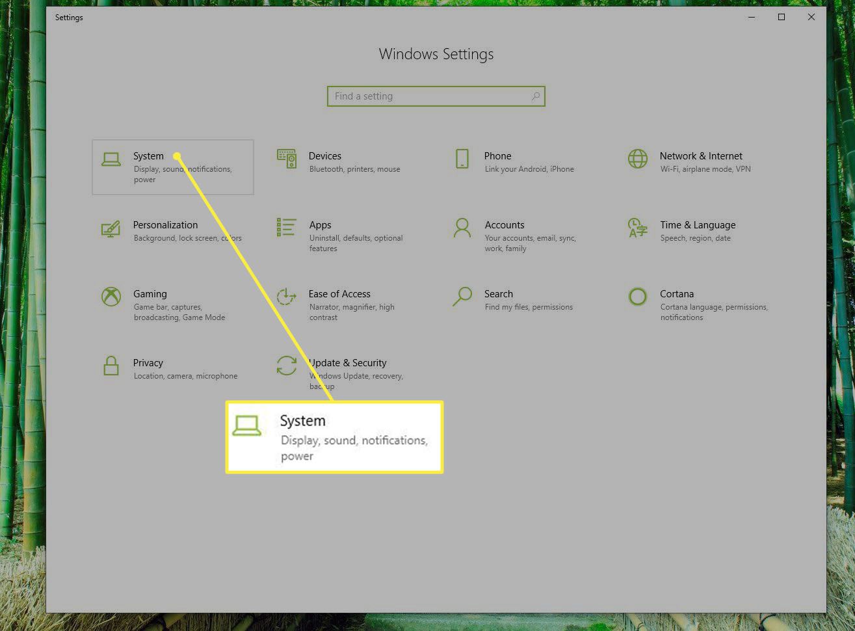This screenshot has width=855, height=631.
Task: Click 'Find my files, permissions' text
Action: [529, 307]
